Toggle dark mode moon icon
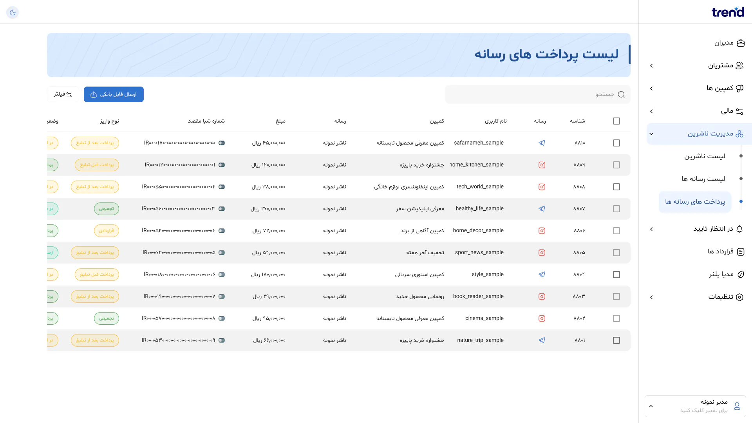The height and width of the screenshot is (423, 752). (x=13, y=13)
